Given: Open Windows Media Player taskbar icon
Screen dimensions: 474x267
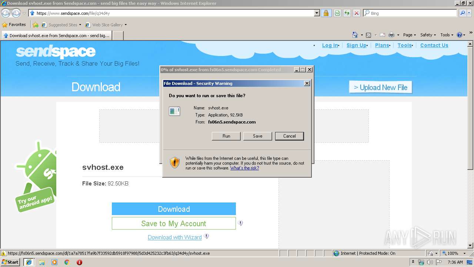Looking at the screenshot, I should 54,262.
